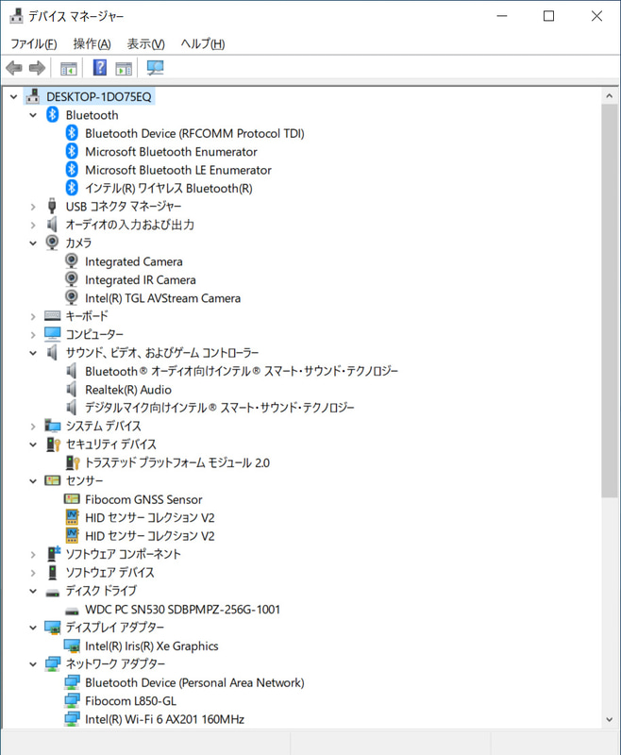621x755 pixels.
Task: Expand the ソフトウェア コンポーネント category
Action: 33,554
